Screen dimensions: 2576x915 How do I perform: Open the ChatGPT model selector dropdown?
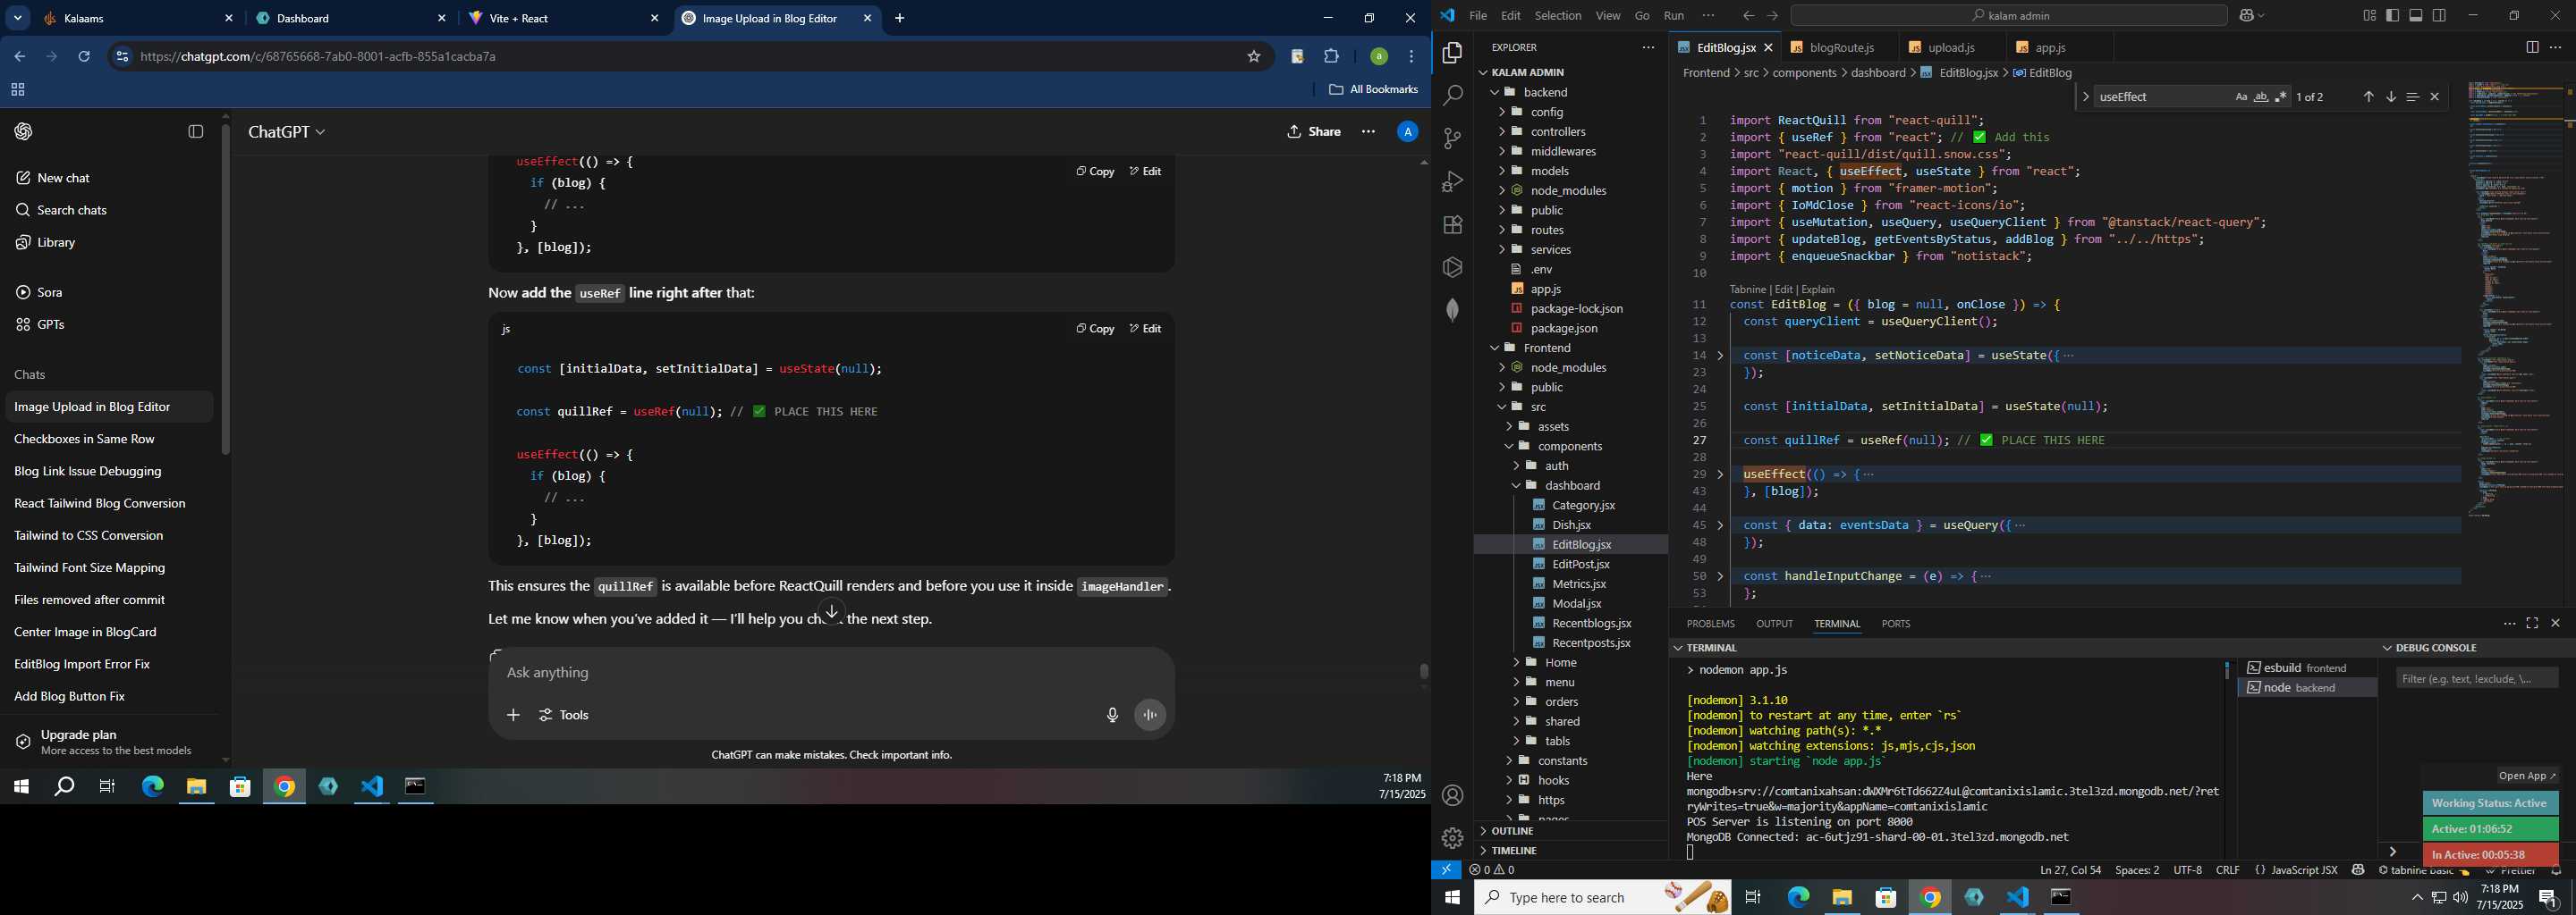pyautogui.click(x=287, y=132)
